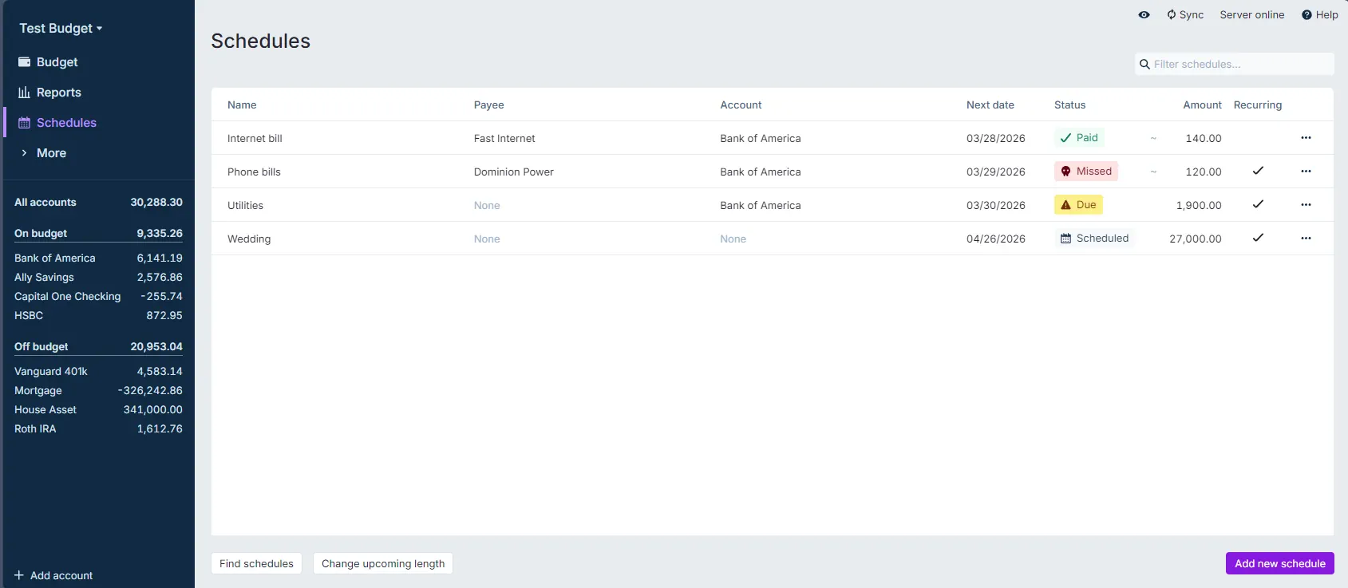Click the Budget wallet icon in sidebar
Screen dimensions: 1348x588
(x=24, y=62)
